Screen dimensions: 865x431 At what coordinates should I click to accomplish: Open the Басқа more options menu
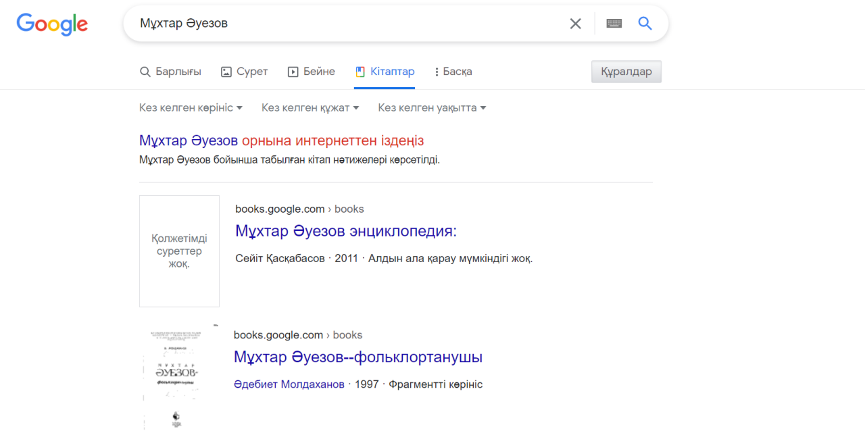tap(453, 72)
